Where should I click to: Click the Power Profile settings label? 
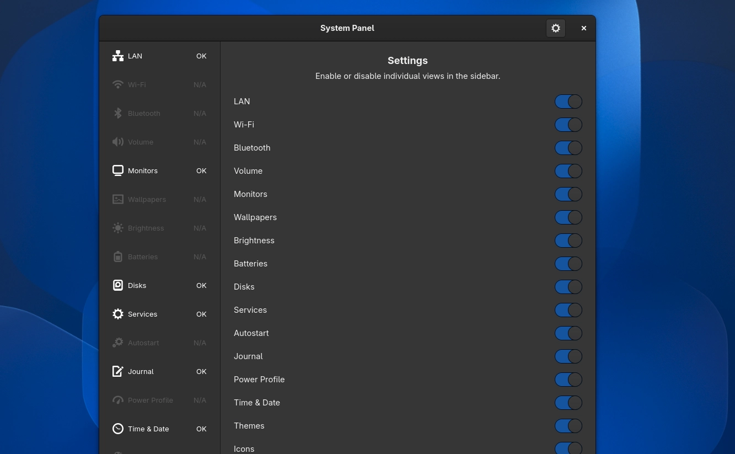pos(259,380)
